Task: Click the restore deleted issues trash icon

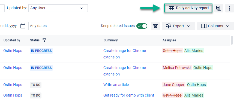Action: (x=155, y=26)
